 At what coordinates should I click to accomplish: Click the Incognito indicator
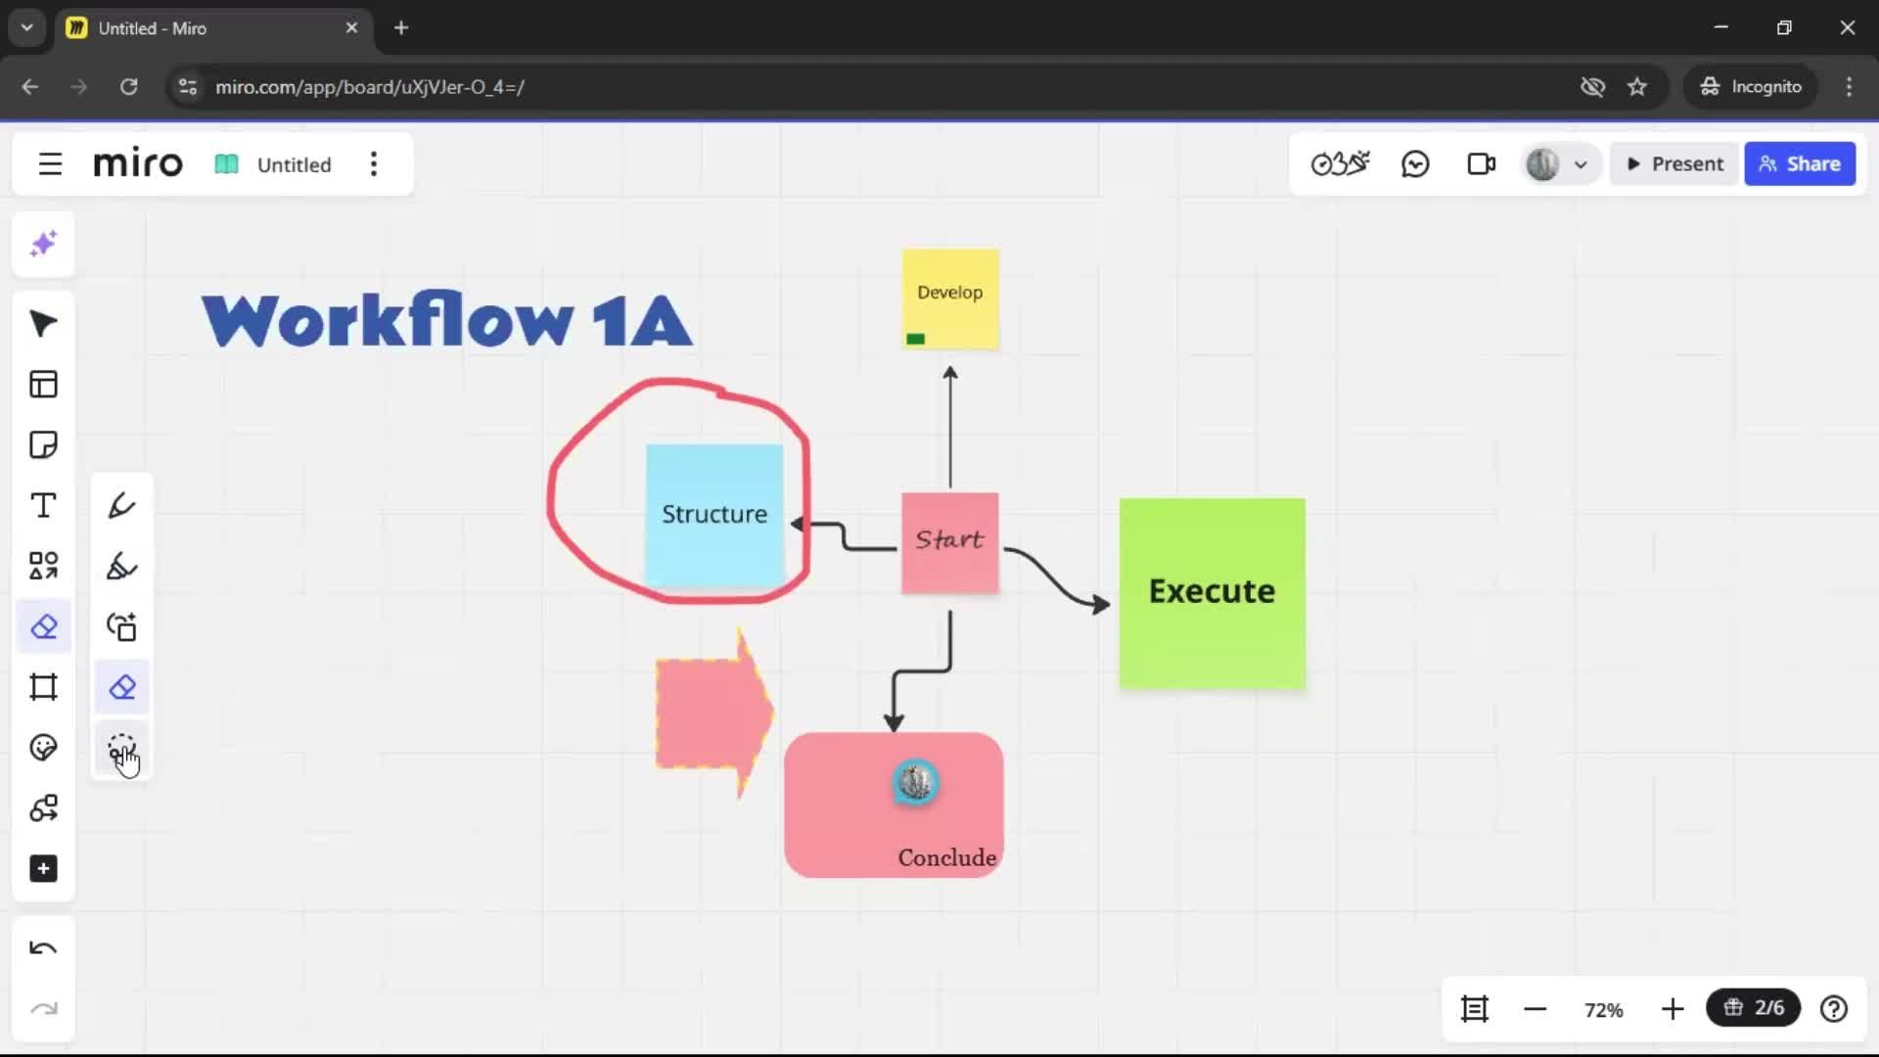click(1751, 87)
